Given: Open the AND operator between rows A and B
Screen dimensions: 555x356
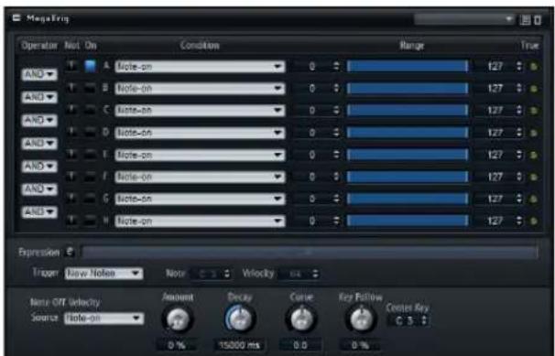Looking at the screenshot, I should [x=39, y=75].
